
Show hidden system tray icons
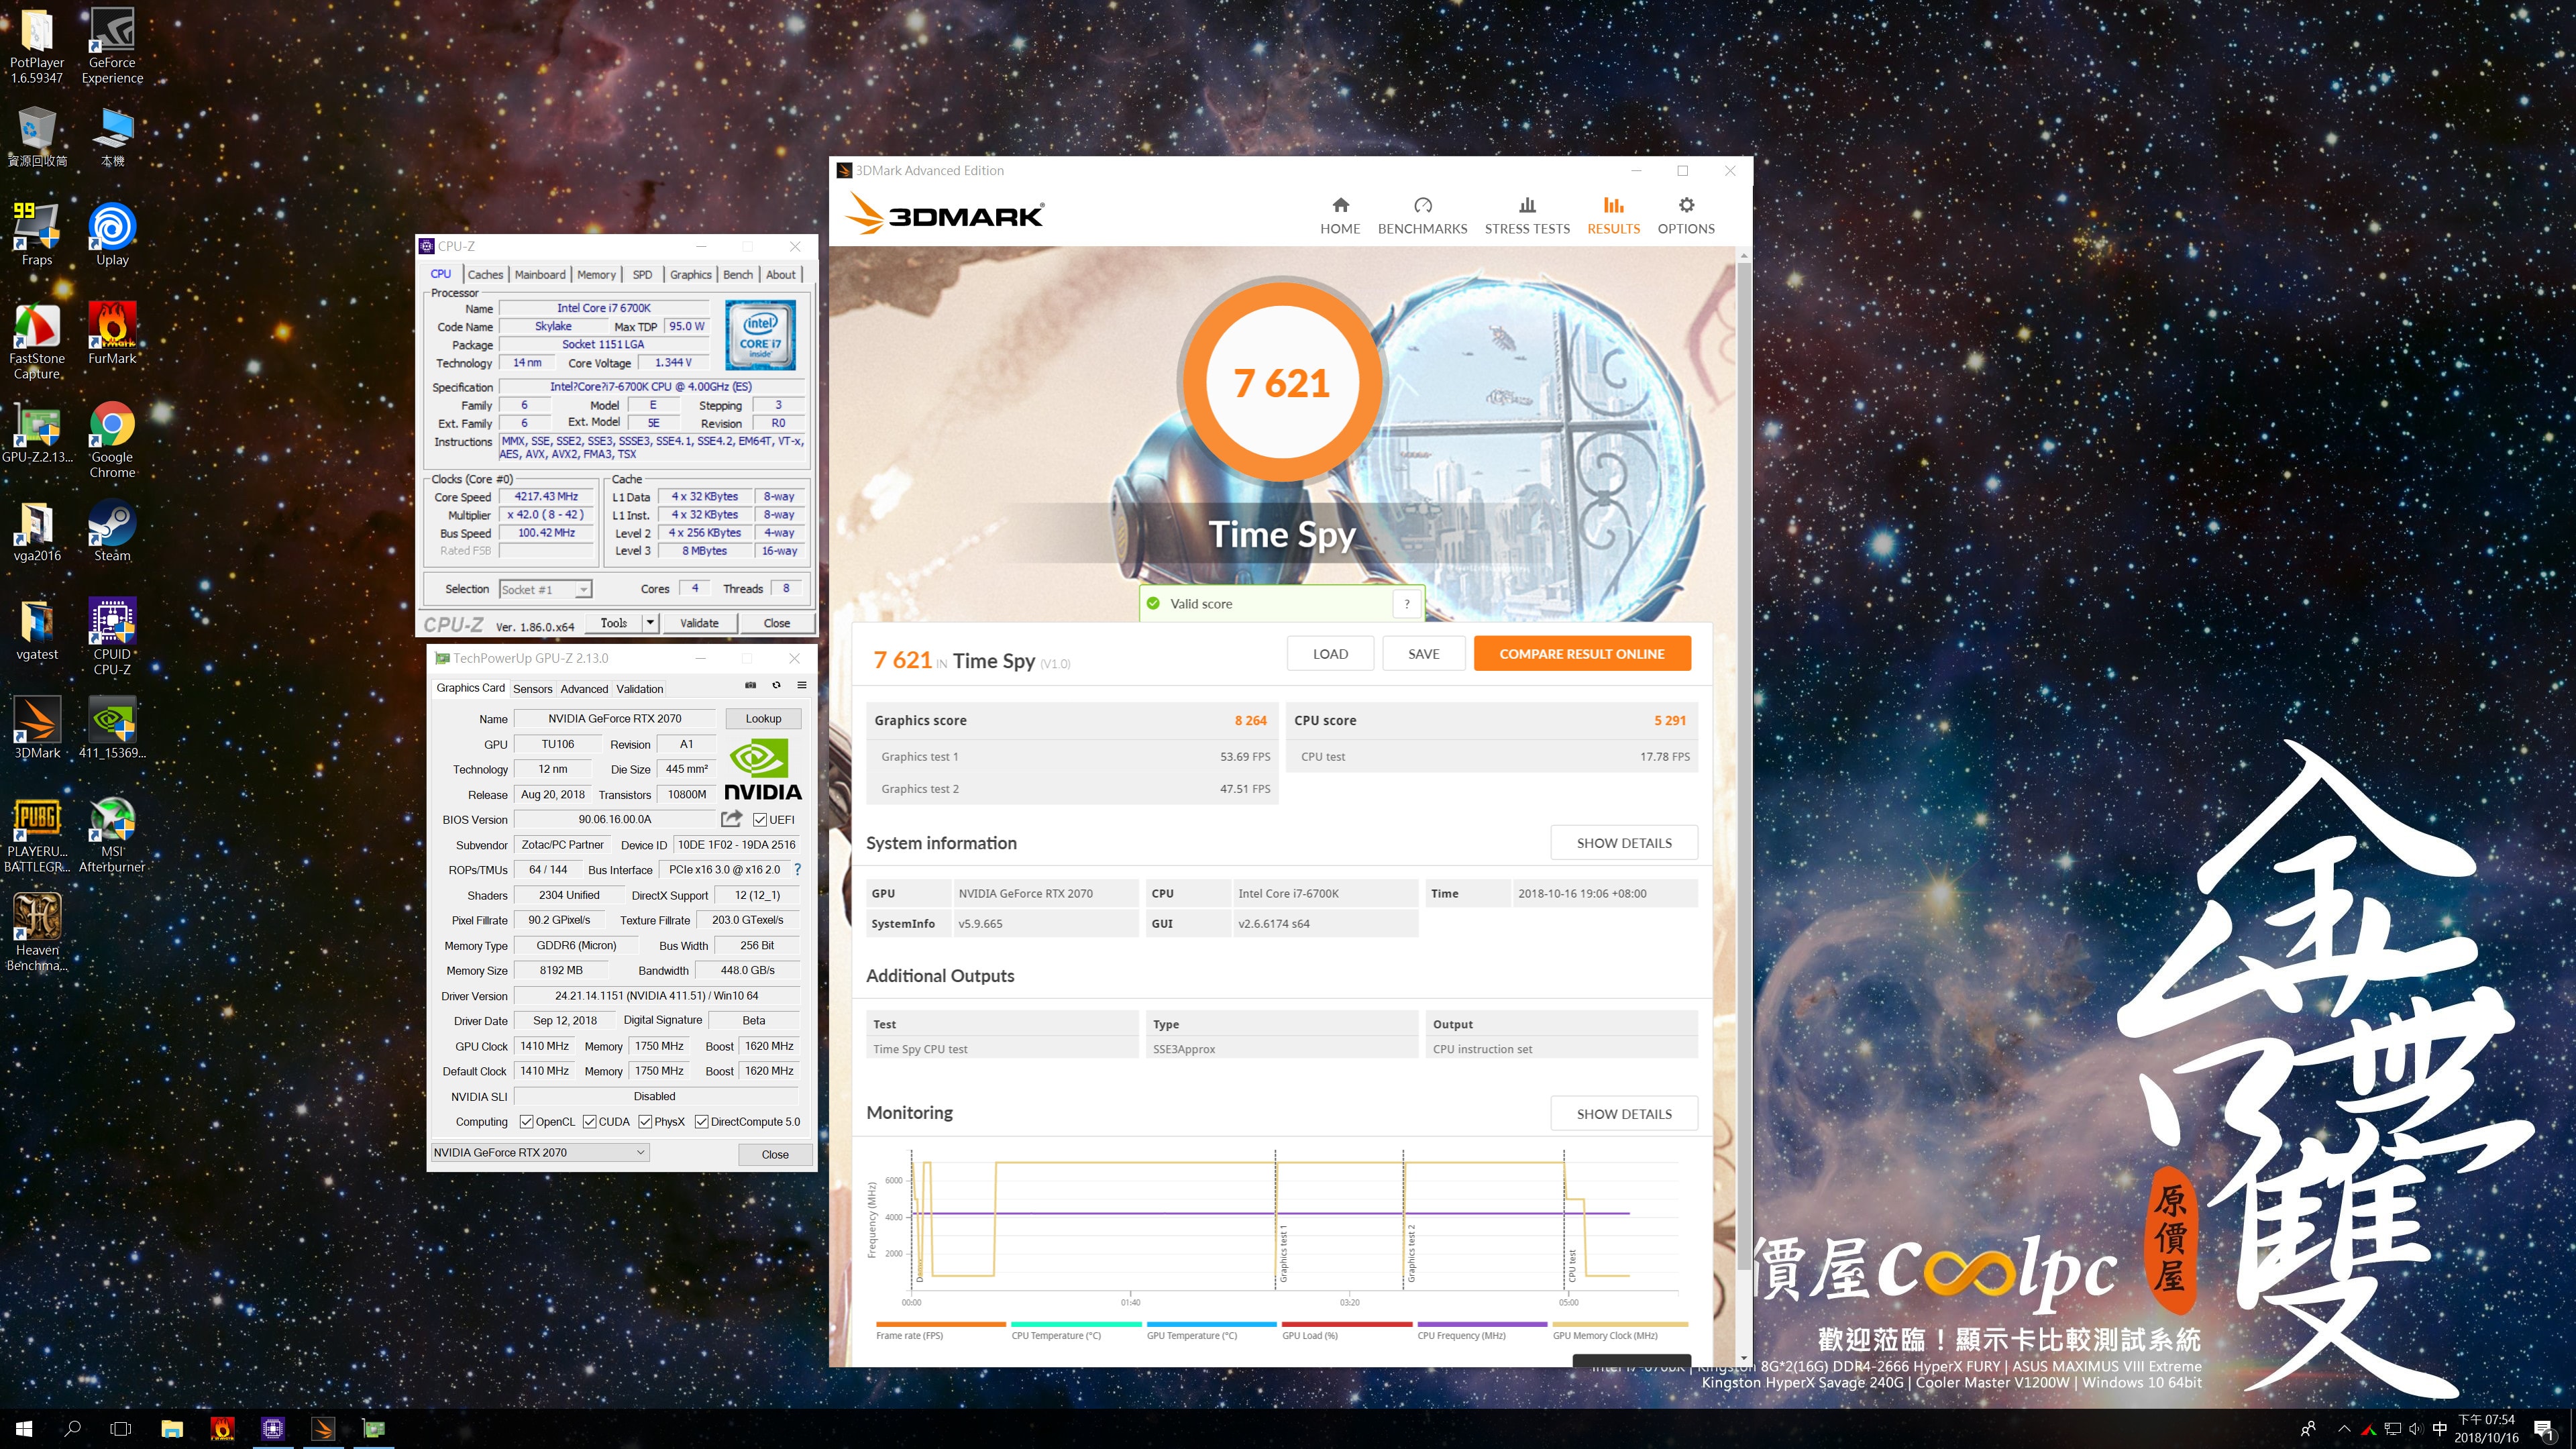pyautogui.click(x=2344, y=1429)
